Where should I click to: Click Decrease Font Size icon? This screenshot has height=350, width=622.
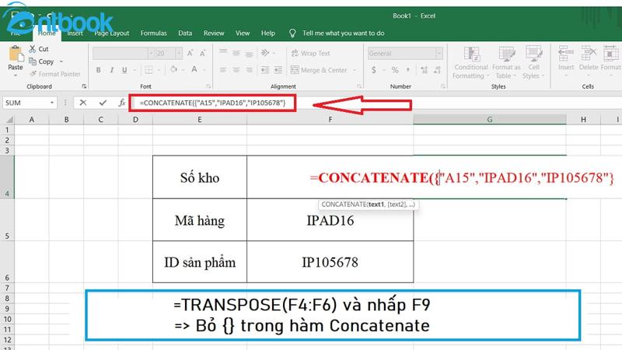coord(203,53)
